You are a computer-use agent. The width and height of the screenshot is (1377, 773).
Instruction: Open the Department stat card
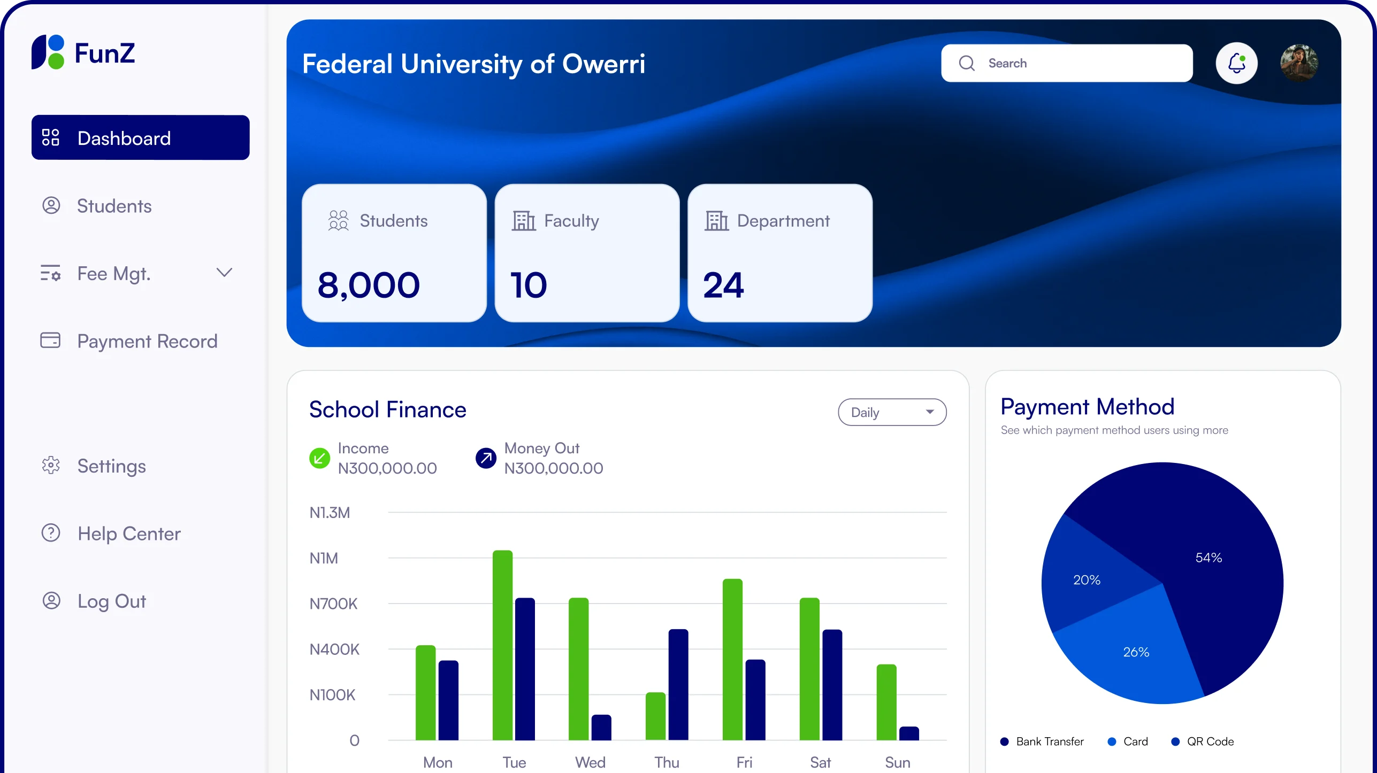(x=779, y=253)
